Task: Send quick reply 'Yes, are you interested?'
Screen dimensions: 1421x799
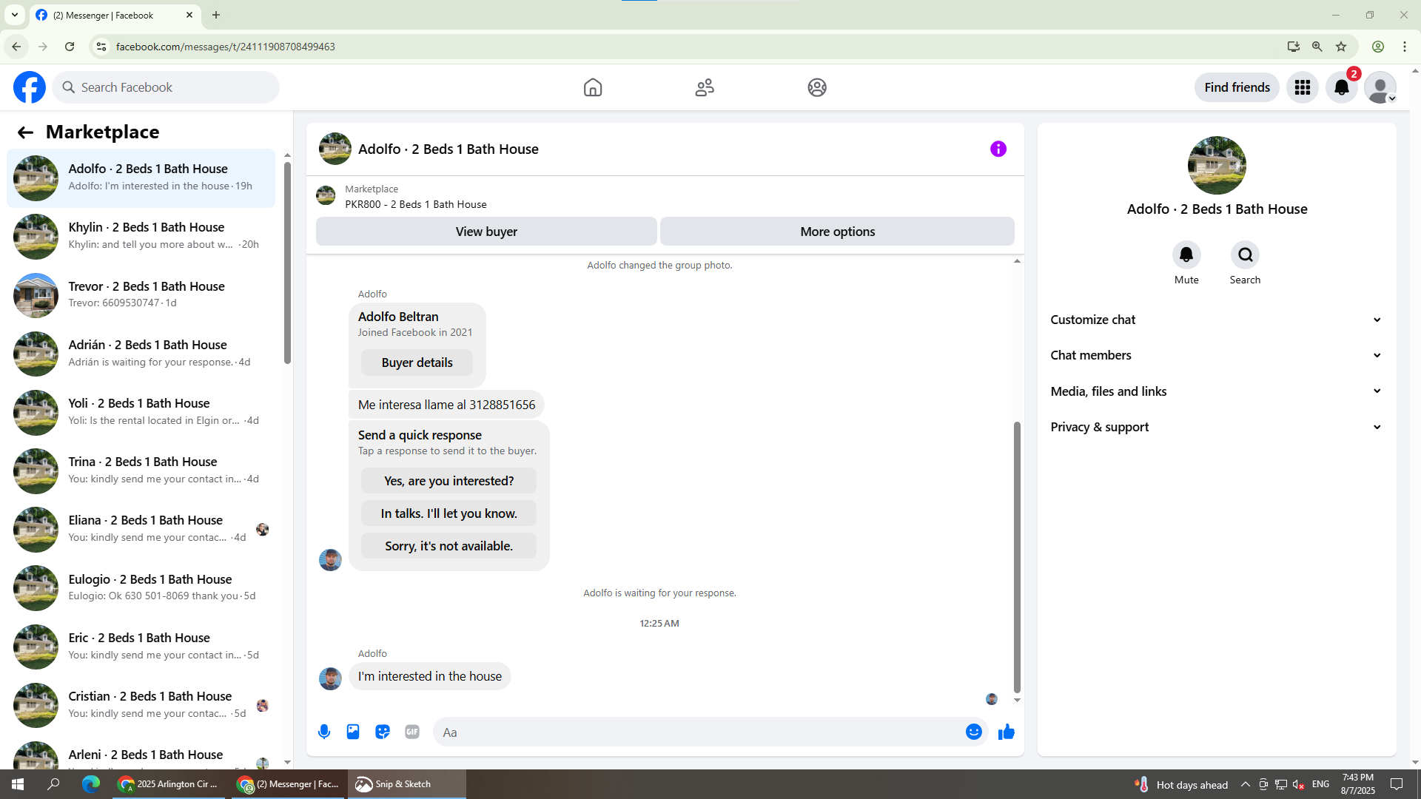Action: click(x=449, y=481)
